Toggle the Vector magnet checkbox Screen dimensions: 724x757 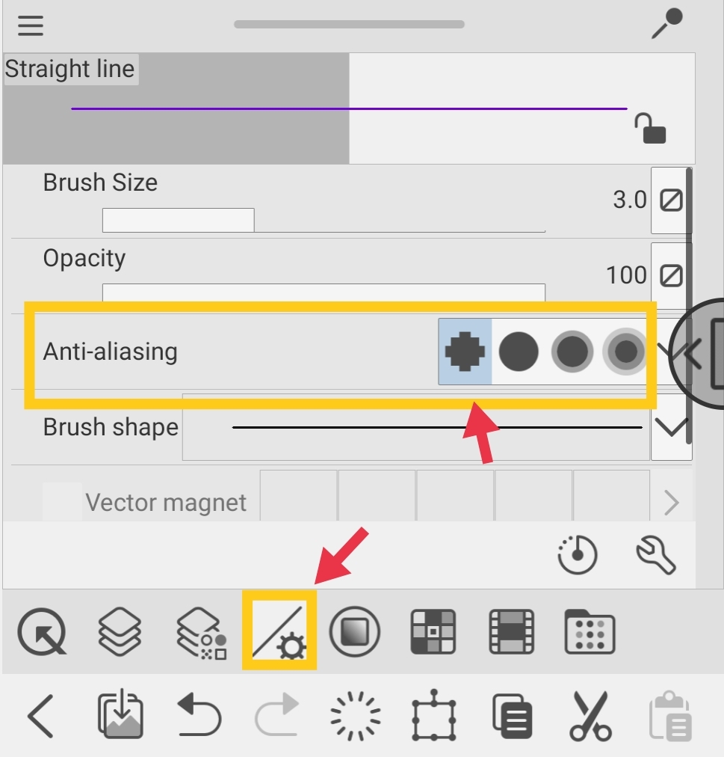tap(62, 502)
